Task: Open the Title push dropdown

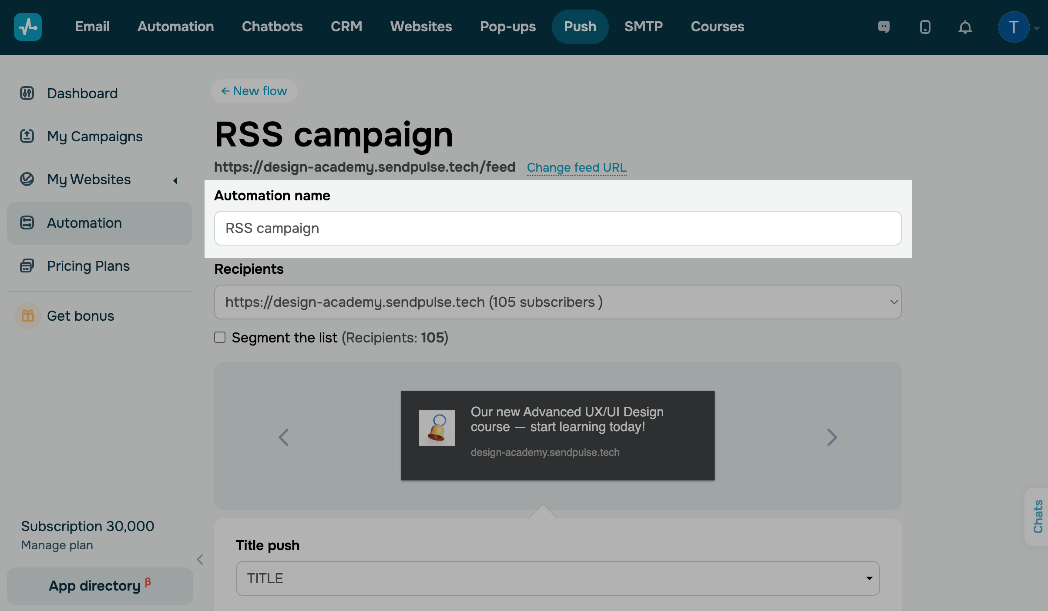Action: coord(558,578)
